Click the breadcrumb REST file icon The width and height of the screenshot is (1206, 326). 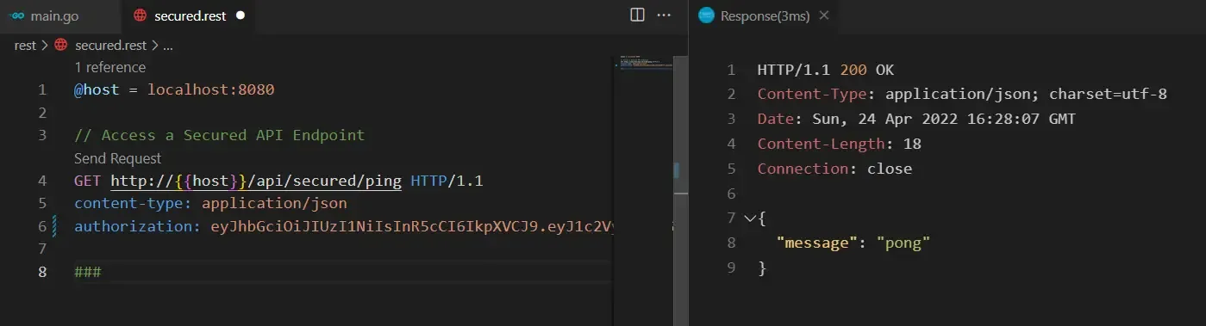tap(60, 46)
